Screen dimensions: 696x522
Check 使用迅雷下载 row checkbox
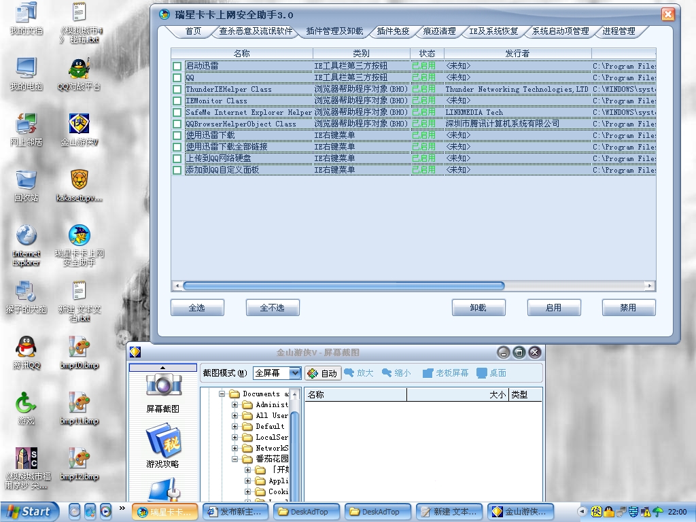pos(177,135)
